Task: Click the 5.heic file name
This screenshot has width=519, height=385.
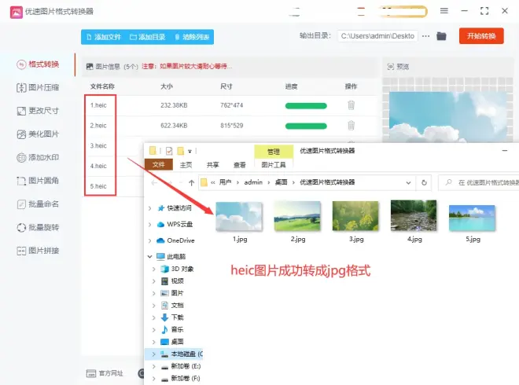Action: [x=98, y=186]
